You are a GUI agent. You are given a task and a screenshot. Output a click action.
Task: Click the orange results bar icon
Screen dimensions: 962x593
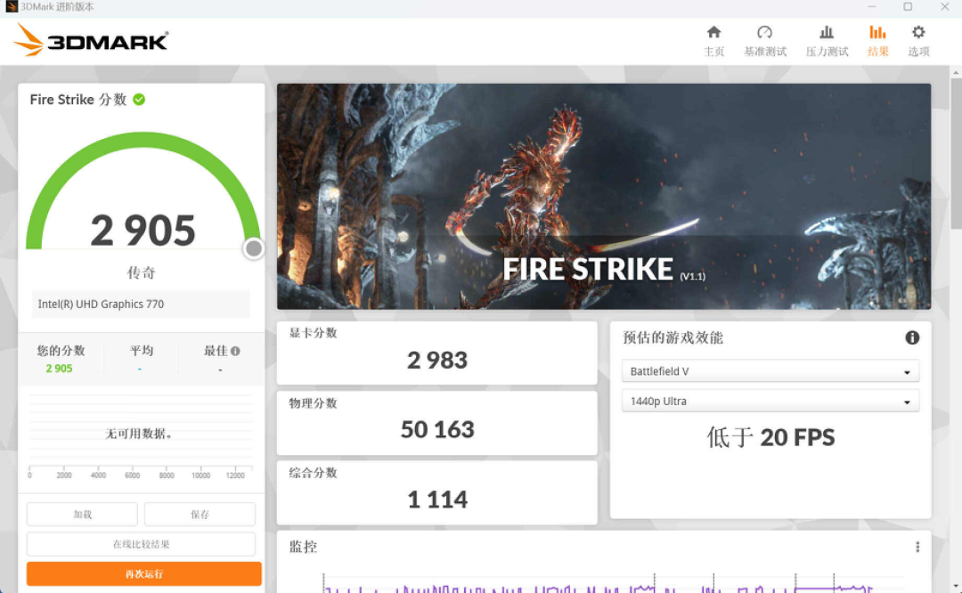click(877, 32)
